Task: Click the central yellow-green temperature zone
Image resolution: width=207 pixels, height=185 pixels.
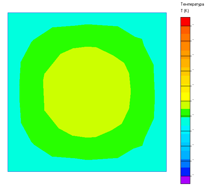Action: point(87,92)
